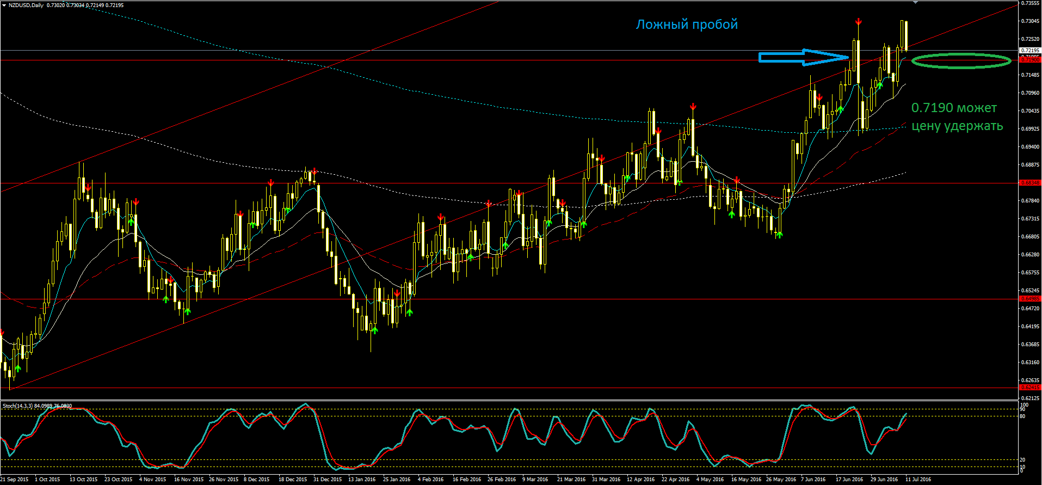
Task: Click price scale value 0.64195
Action: [x=1031, y=327]
